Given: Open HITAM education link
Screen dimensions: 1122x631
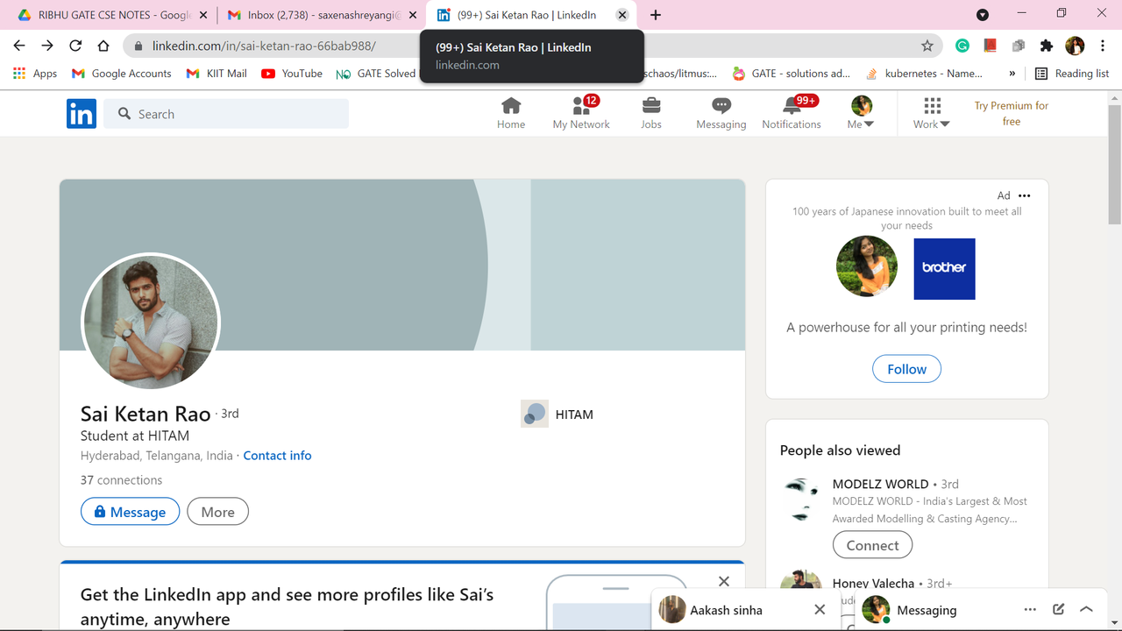Looking at the screenshot, I should point(557,415).
